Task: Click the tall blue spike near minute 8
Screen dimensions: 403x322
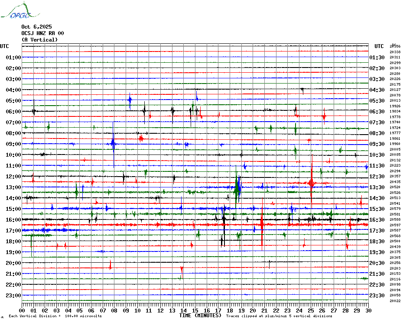Action: [x=113, y=143]
